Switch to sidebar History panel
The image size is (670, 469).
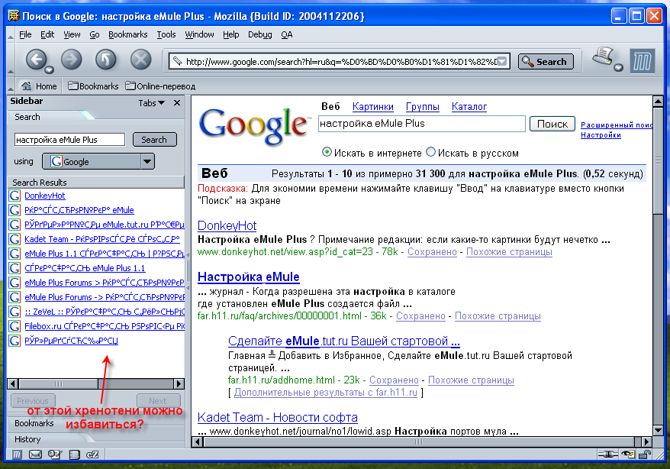(x=27, y=439)
